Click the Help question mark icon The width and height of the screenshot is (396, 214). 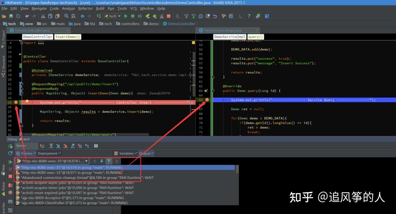tap(249, 16)
